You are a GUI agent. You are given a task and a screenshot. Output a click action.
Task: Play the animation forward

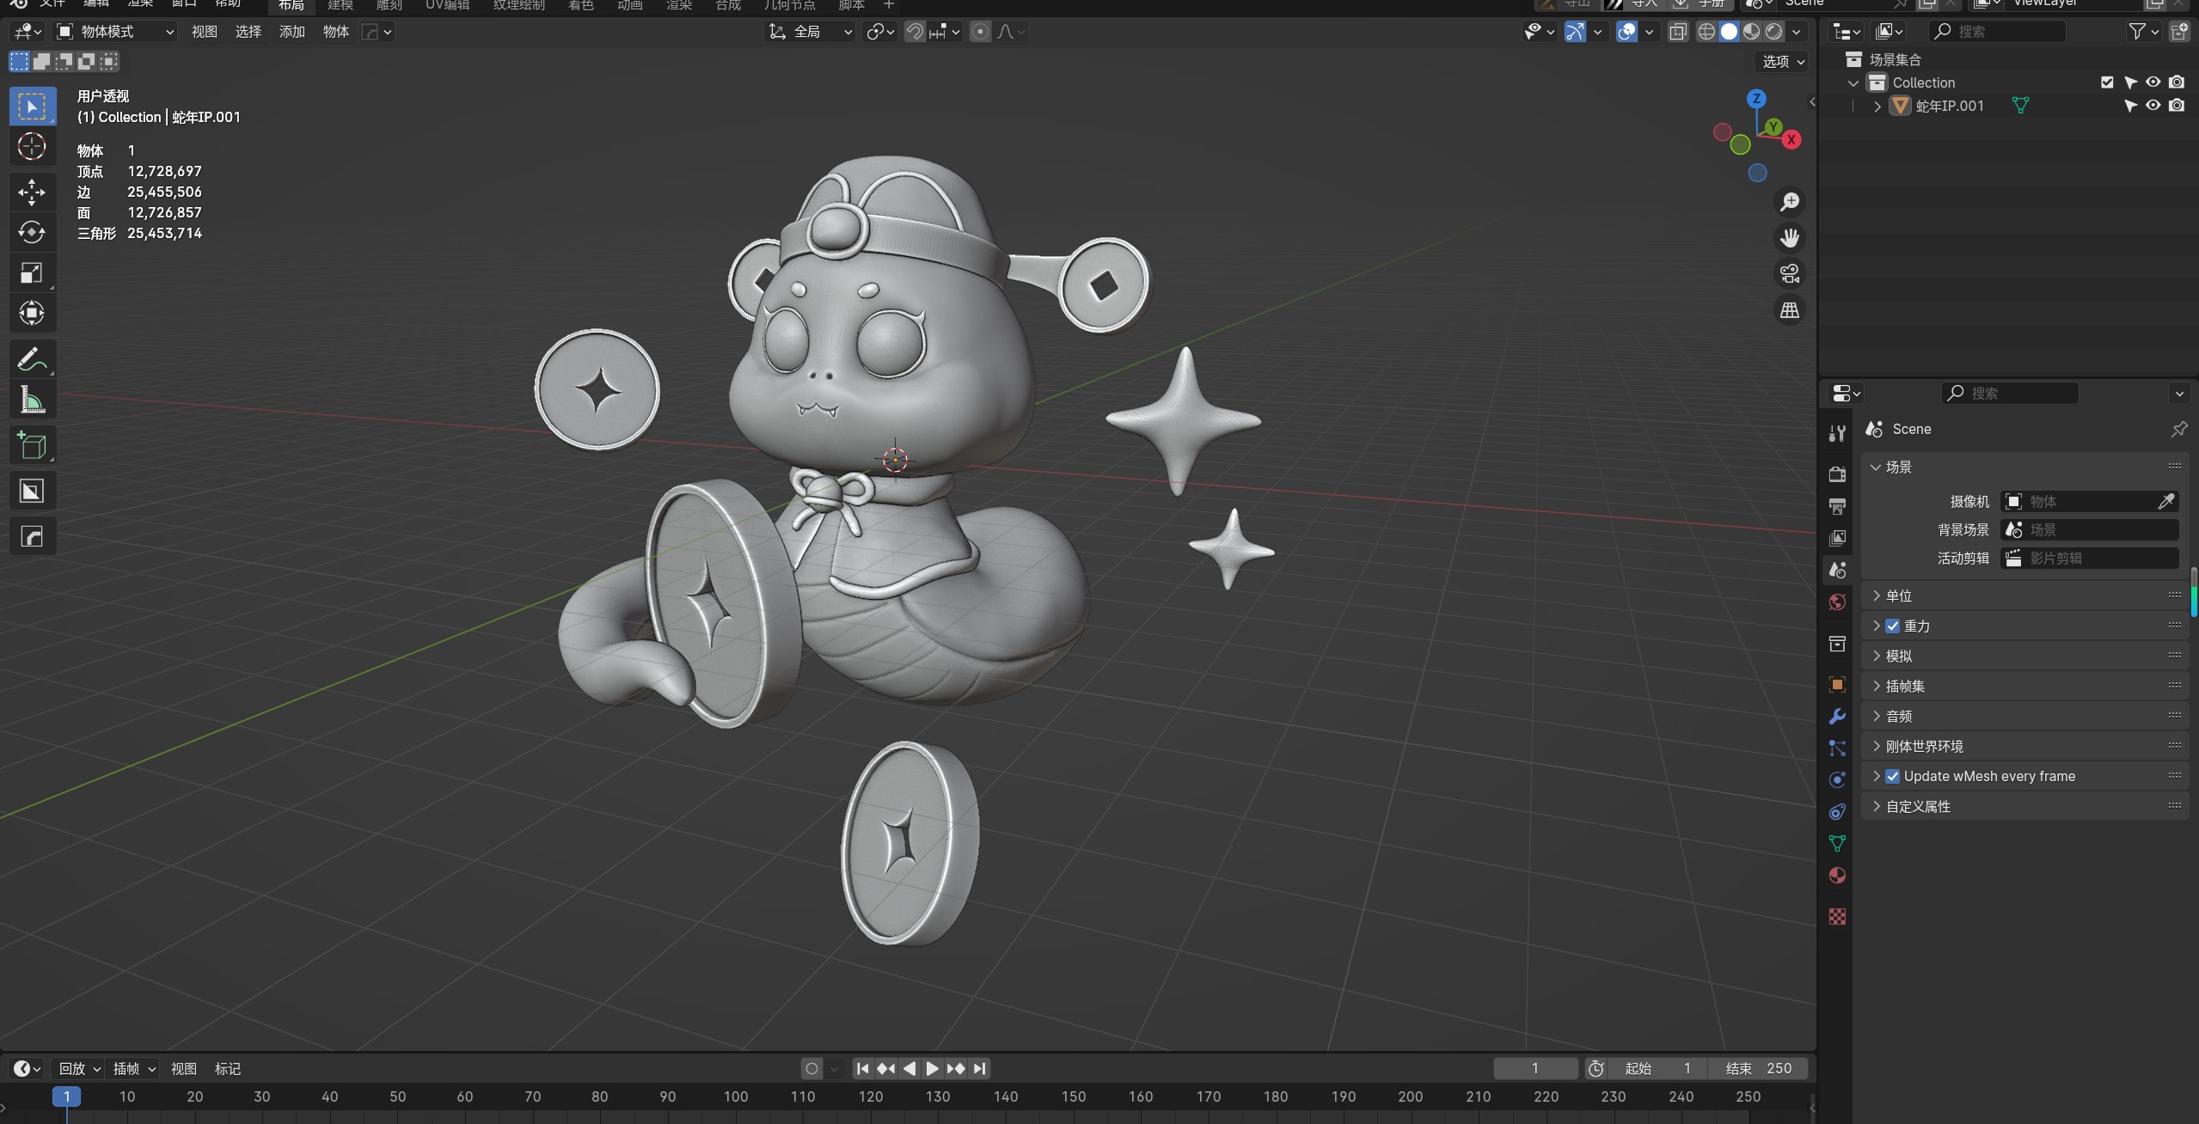(x=932, y=1068)
